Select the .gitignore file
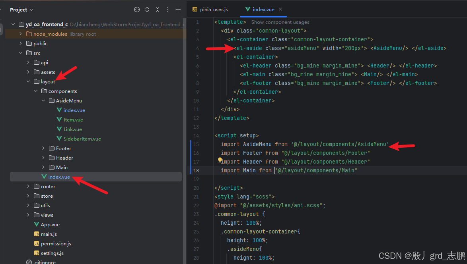Image resolution: width=467 pixels, height=264 pixels. [x=45, y=262]
